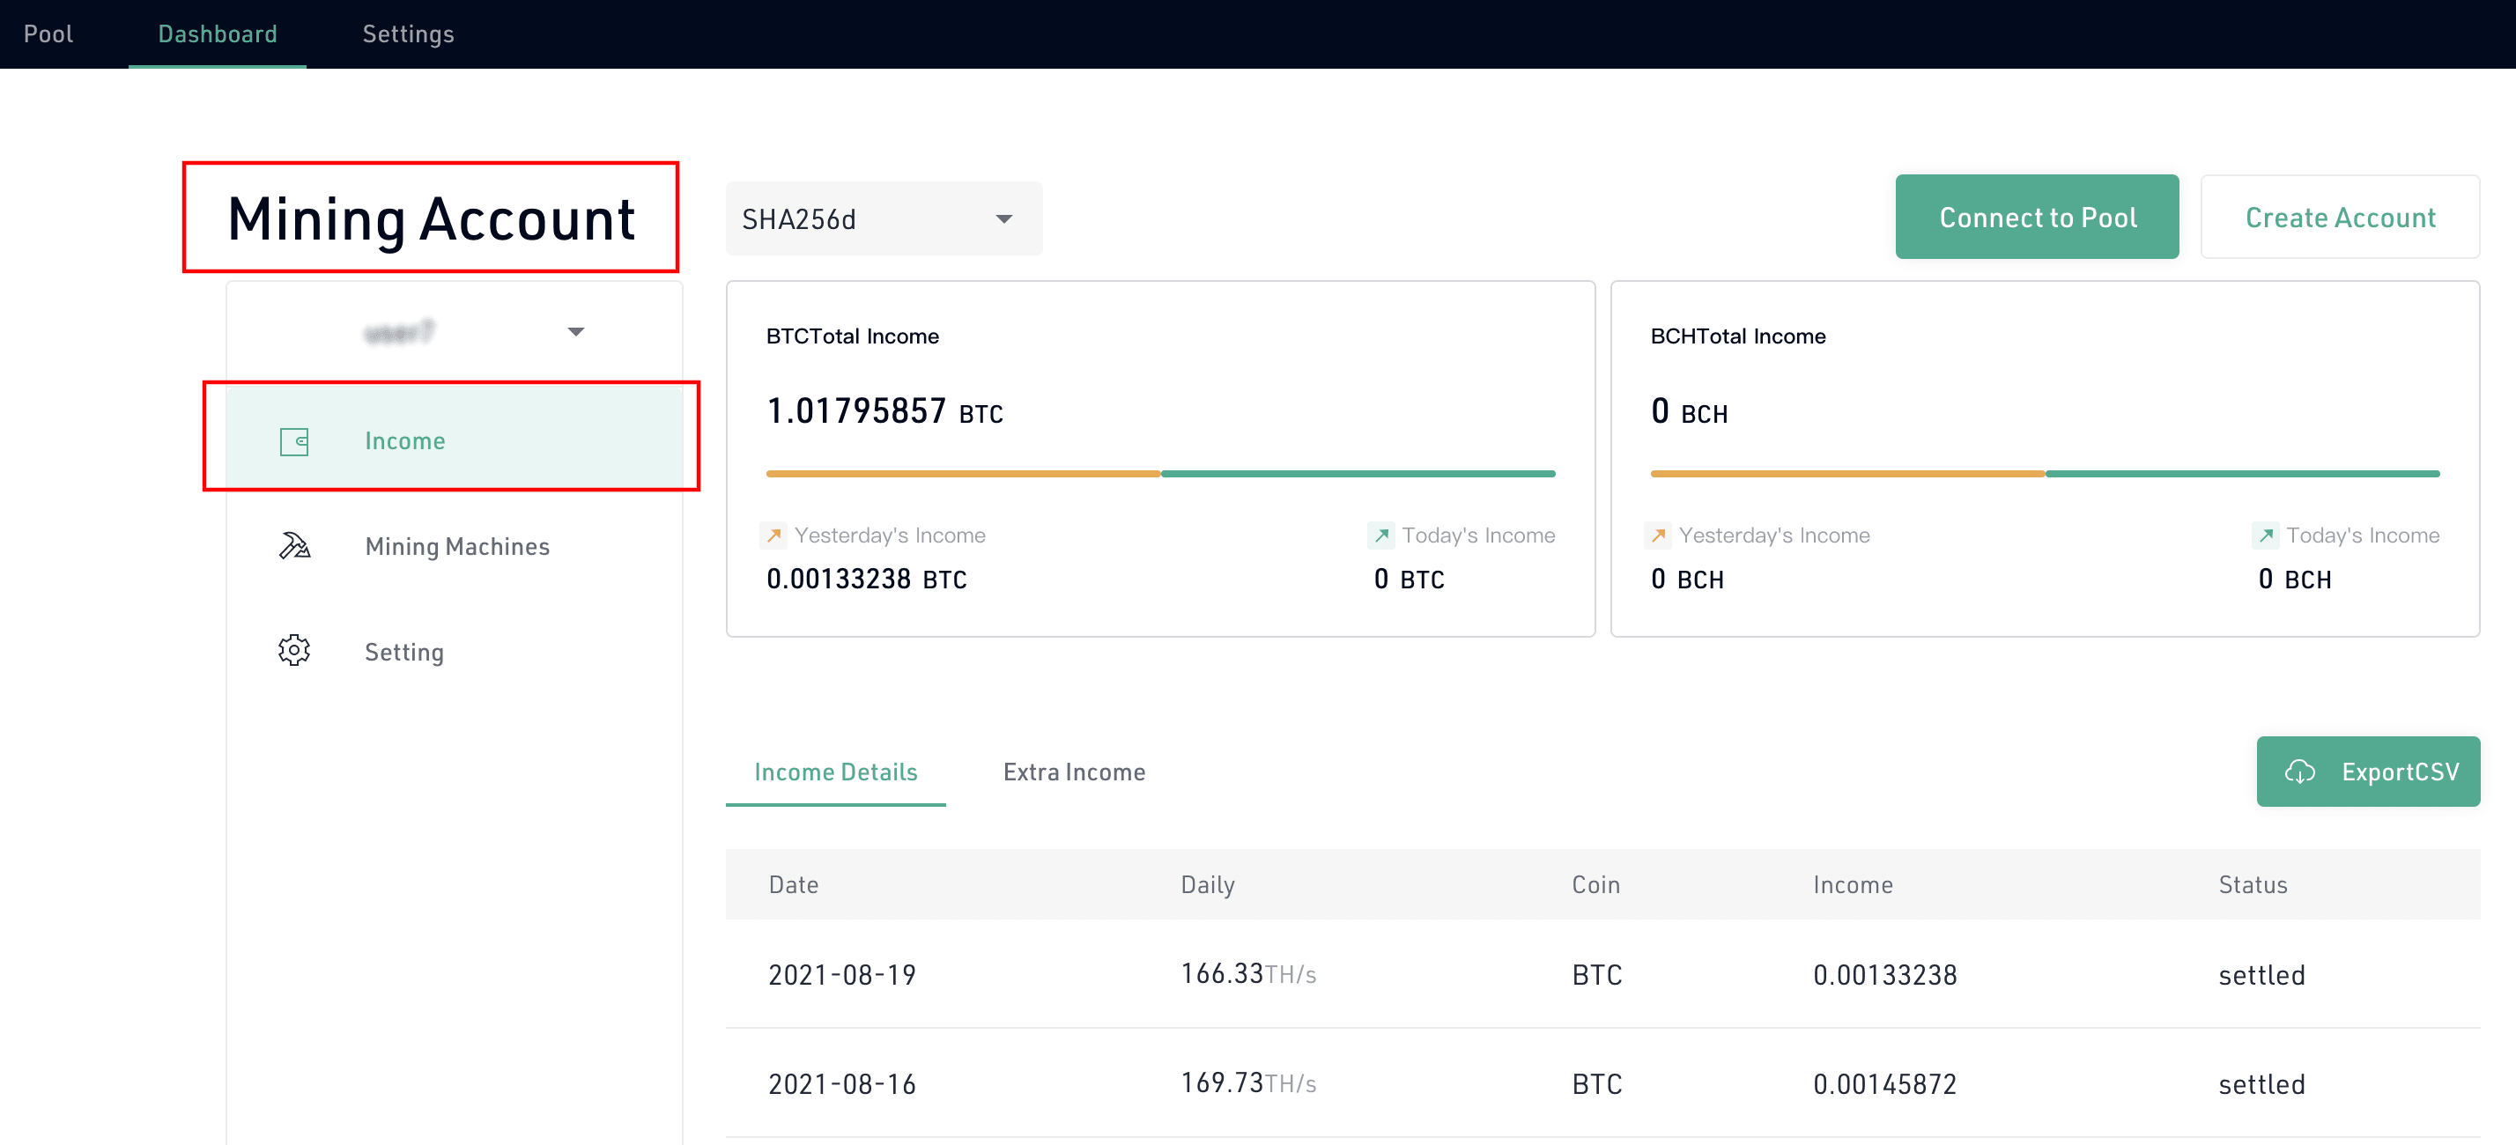Select the Income Details tab

[835, 772]
